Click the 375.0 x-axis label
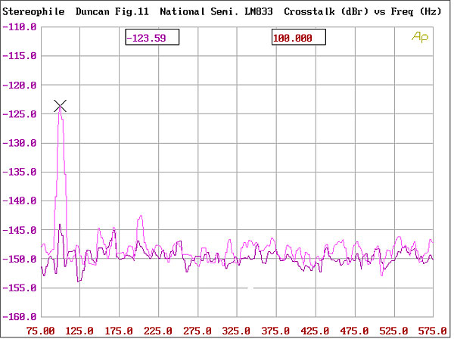Viewport: 454px width, 342px height. (275, 331)
